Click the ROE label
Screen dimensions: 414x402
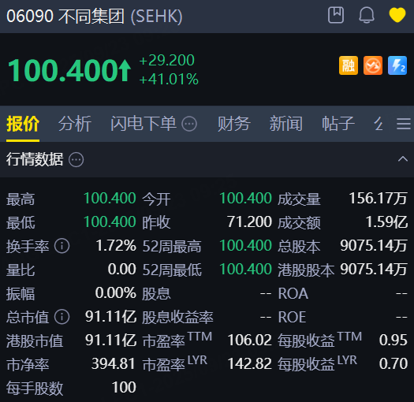tap(292, 318)
